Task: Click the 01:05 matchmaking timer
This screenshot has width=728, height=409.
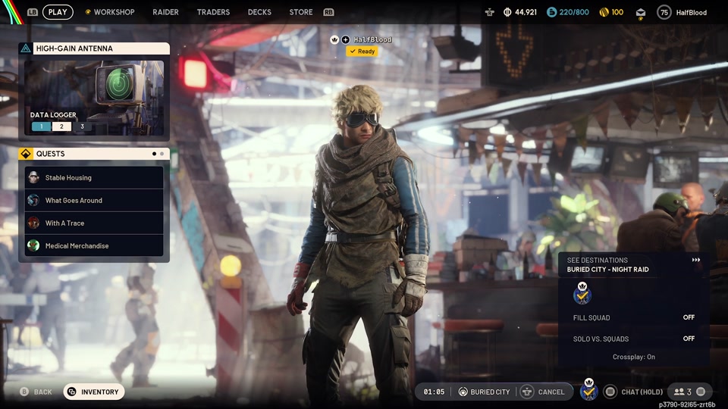Action: 434,392
